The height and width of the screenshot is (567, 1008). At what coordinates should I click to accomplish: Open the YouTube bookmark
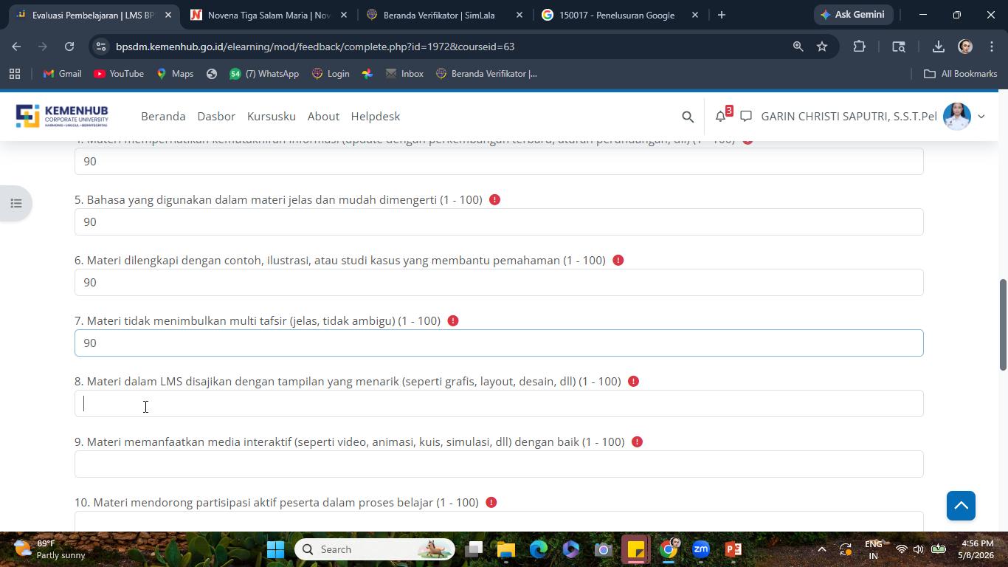click(119, 74)
